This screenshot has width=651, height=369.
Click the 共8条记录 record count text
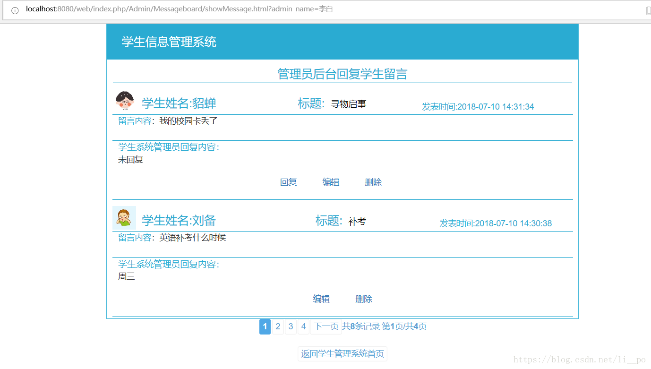tap(361, 326)
